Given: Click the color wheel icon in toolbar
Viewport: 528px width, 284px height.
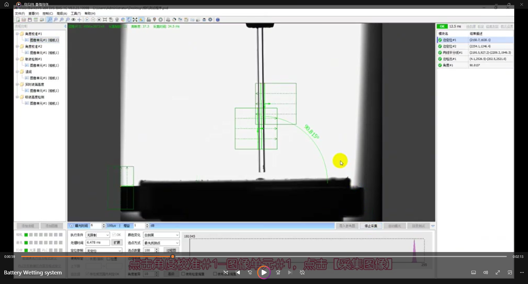Looking at the screenshot, I should click(x=123, y=20).
